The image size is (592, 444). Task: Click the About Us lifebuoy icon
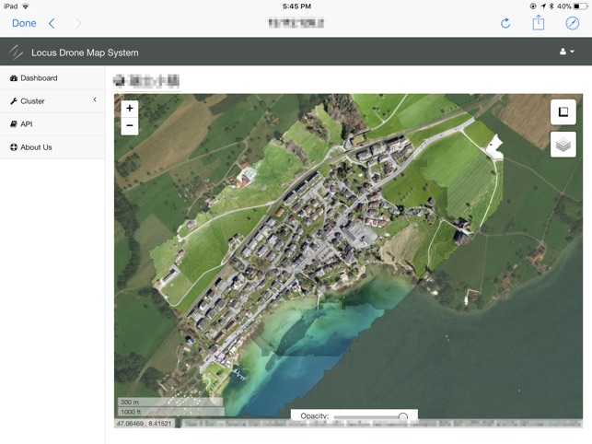(14, 147)
